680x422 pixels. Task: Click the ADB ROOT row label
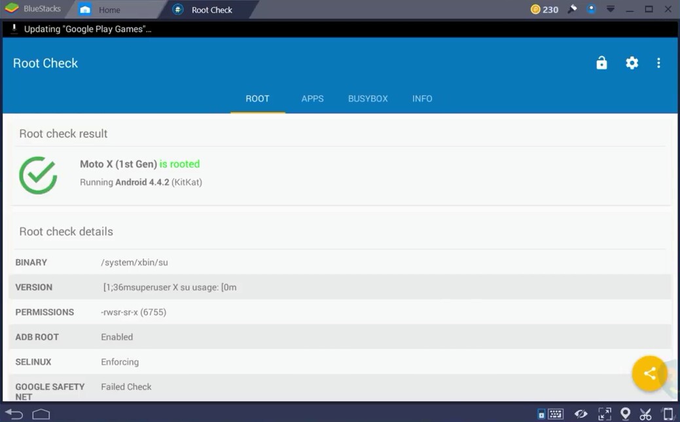pos(37,337)
